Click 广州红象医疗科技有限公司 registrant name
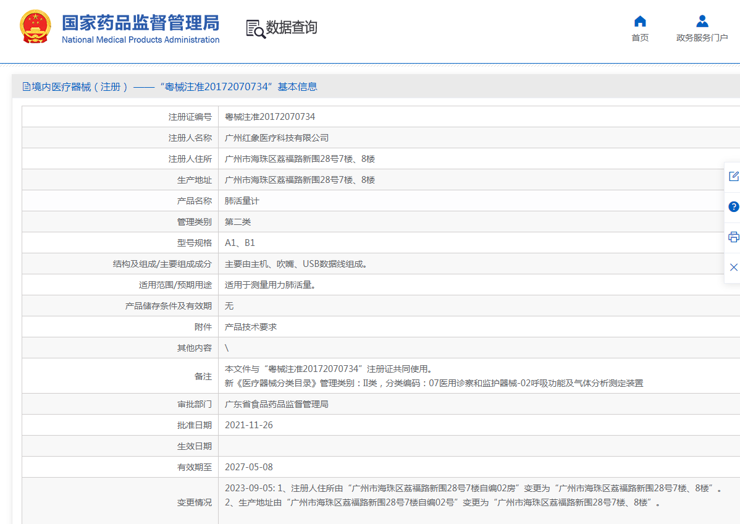Viewport: 740px width, 524px height. coord(277,138)
